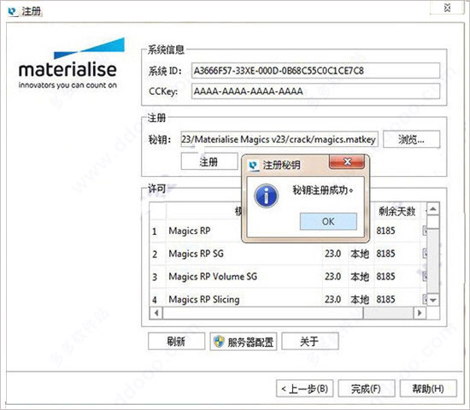Click the CCKey input field
The image size is (470, 410).
315,91
